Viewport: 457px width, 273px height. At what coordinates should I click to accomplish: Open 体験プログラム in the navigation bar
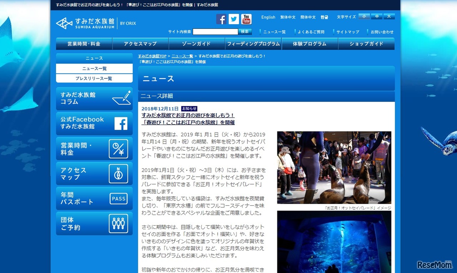click(x=310, y=43)
